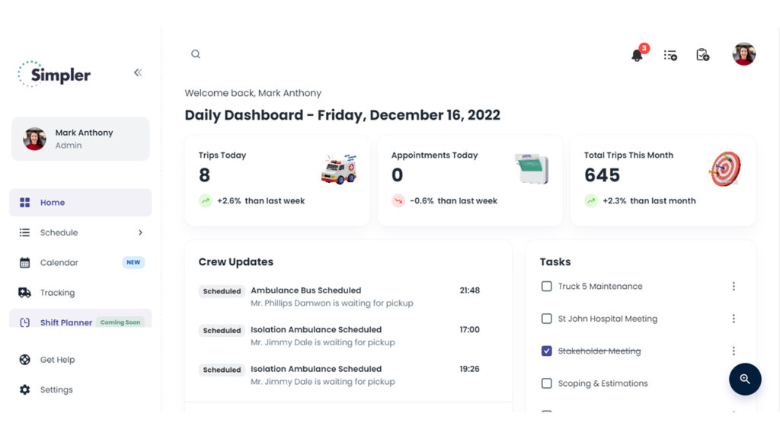This screenshot has width=780, height=439.
Task: Collapse the sidebar with the double chevron
Action: click(138, 72)
